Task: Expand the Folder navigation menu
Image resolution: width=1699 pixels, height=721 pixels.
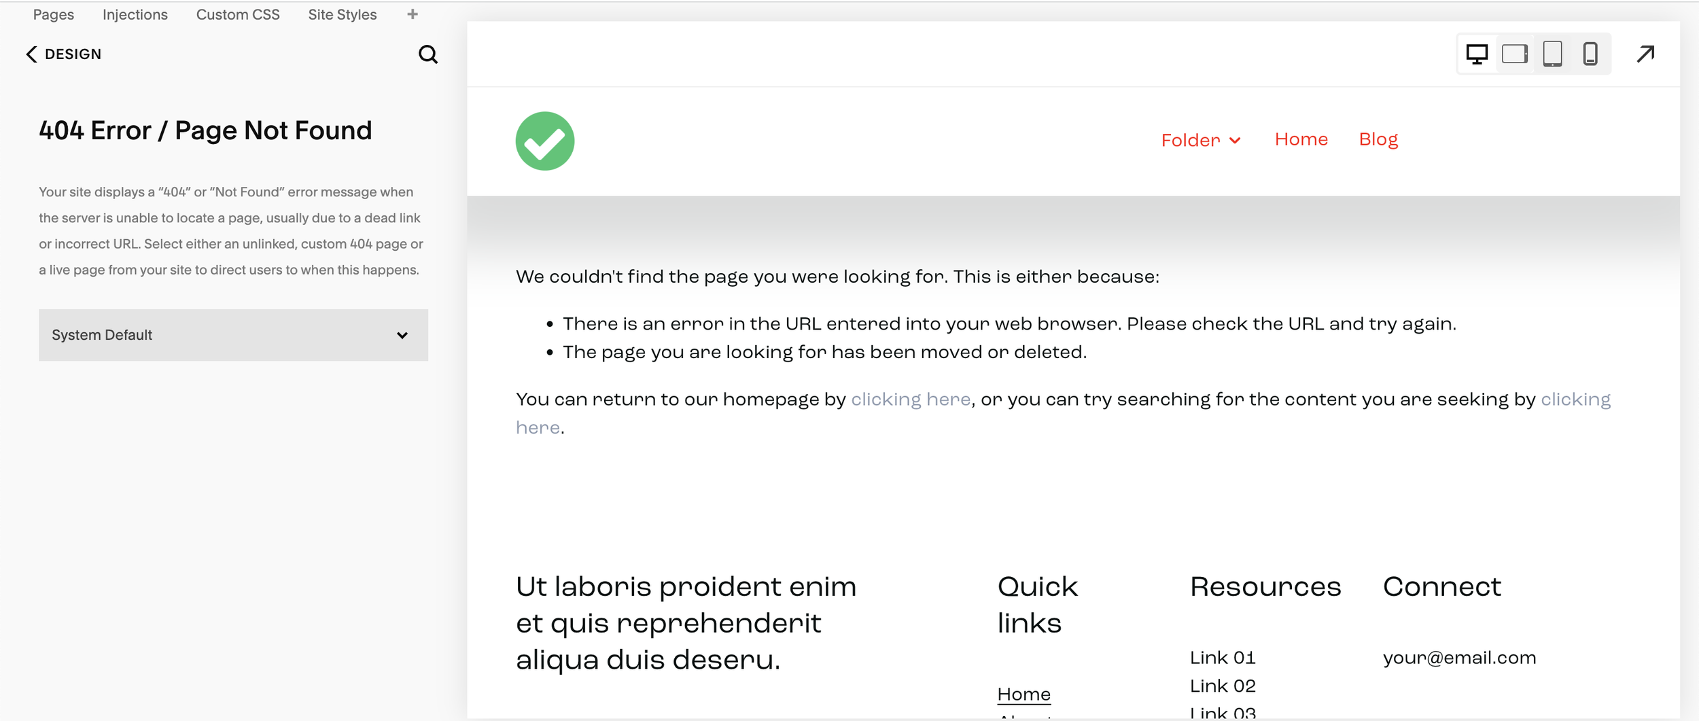Action: 1191,140
